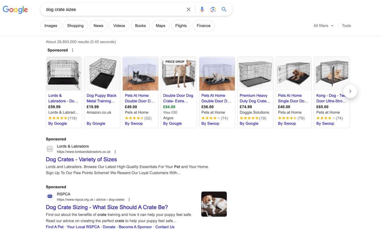382x238 pixels.
Task: Open the Dog Crates - Variety of Sizes result
Action: coord(81,159)
